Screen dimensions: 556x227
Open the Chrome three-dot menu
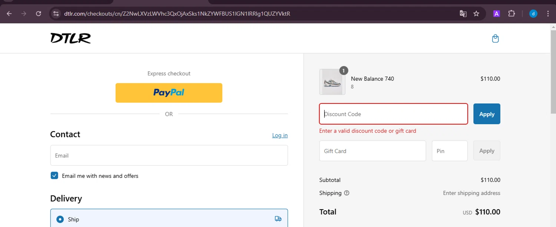click(548, 14)
